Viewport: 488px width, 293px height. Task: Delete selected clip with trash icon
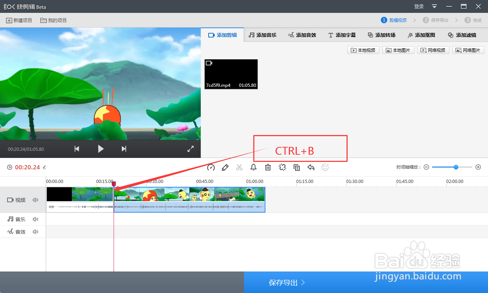click(268, 167)
